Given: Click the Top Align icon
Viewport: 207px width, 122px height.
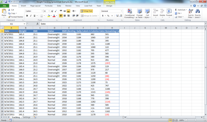Looking at the screenshot, I should (x=61, y=11).
